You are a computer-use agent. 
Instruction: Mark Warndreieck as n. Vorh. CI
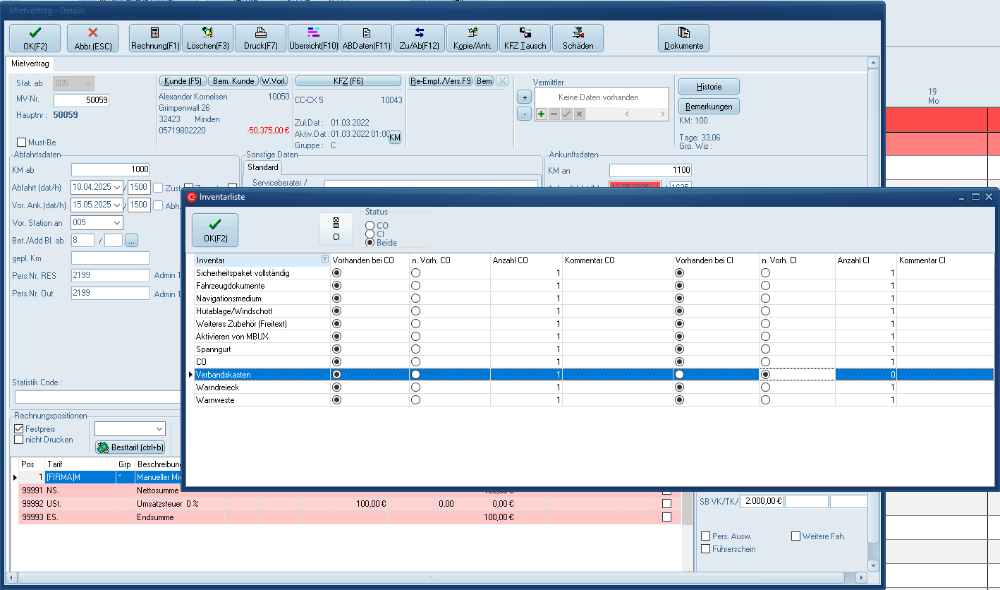pyautogui.click(x=765, y=387)
